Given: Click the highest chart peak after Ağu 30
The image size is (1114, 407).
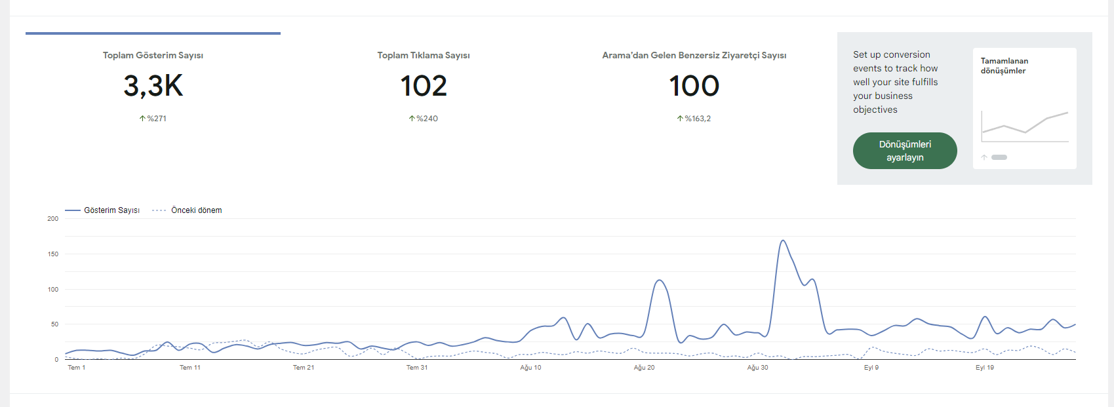Looking at the screenshot, I should point(783,241).
